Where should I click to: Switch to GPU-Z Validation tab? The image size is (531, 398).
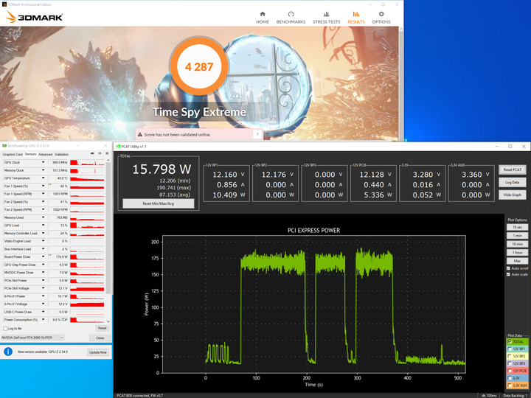pyautogui.click(x=62, y=154)
